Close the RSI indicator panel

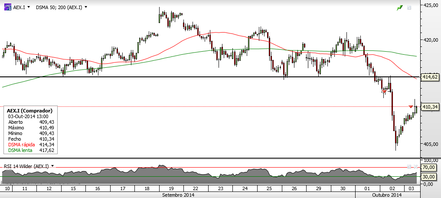coord(415,166)
